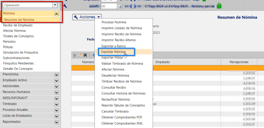
Task: Expand the Empleado Activo section
Action: [x=56, y=81]
